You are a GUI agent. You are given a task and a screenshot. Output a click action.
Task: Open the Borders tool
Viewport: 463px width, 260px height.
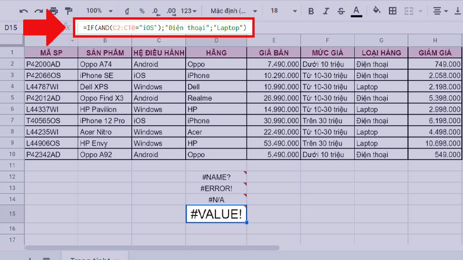pyautogui.click(x=393, y=11)
